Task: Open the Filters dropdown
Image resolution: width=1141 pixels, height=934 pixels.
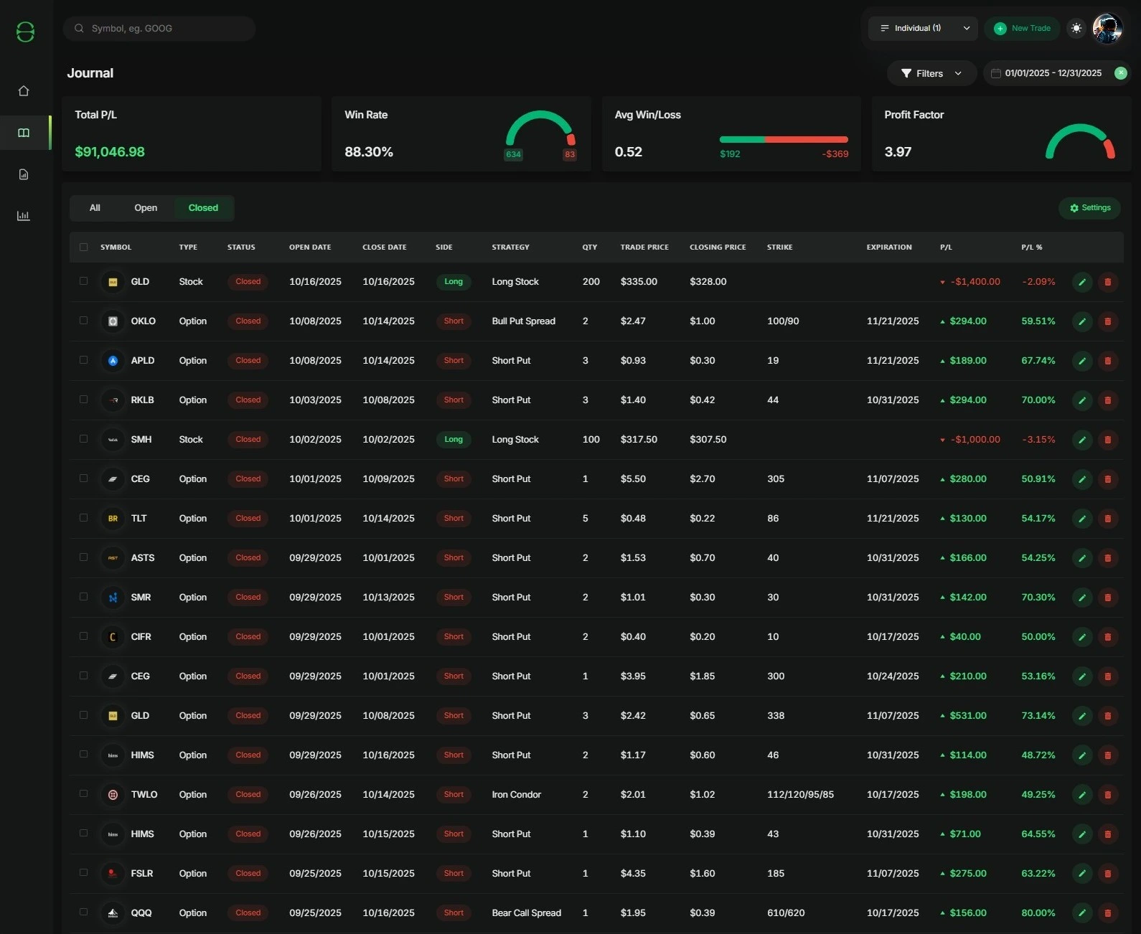Action: [x=931, y=73]
